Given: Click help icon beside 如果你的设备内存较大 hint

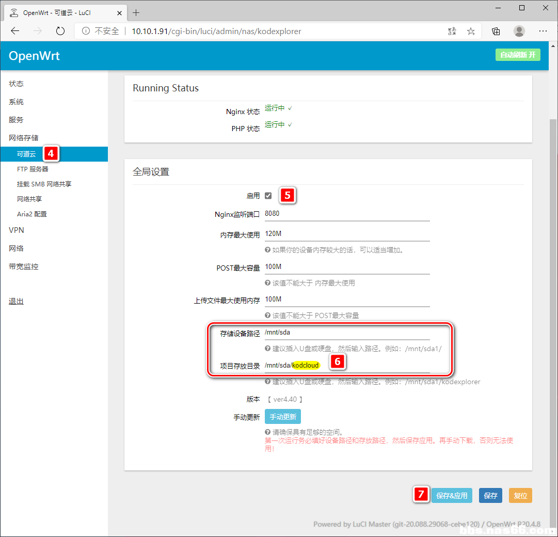Looking at the screenshot, I should (x=267, y=250).
